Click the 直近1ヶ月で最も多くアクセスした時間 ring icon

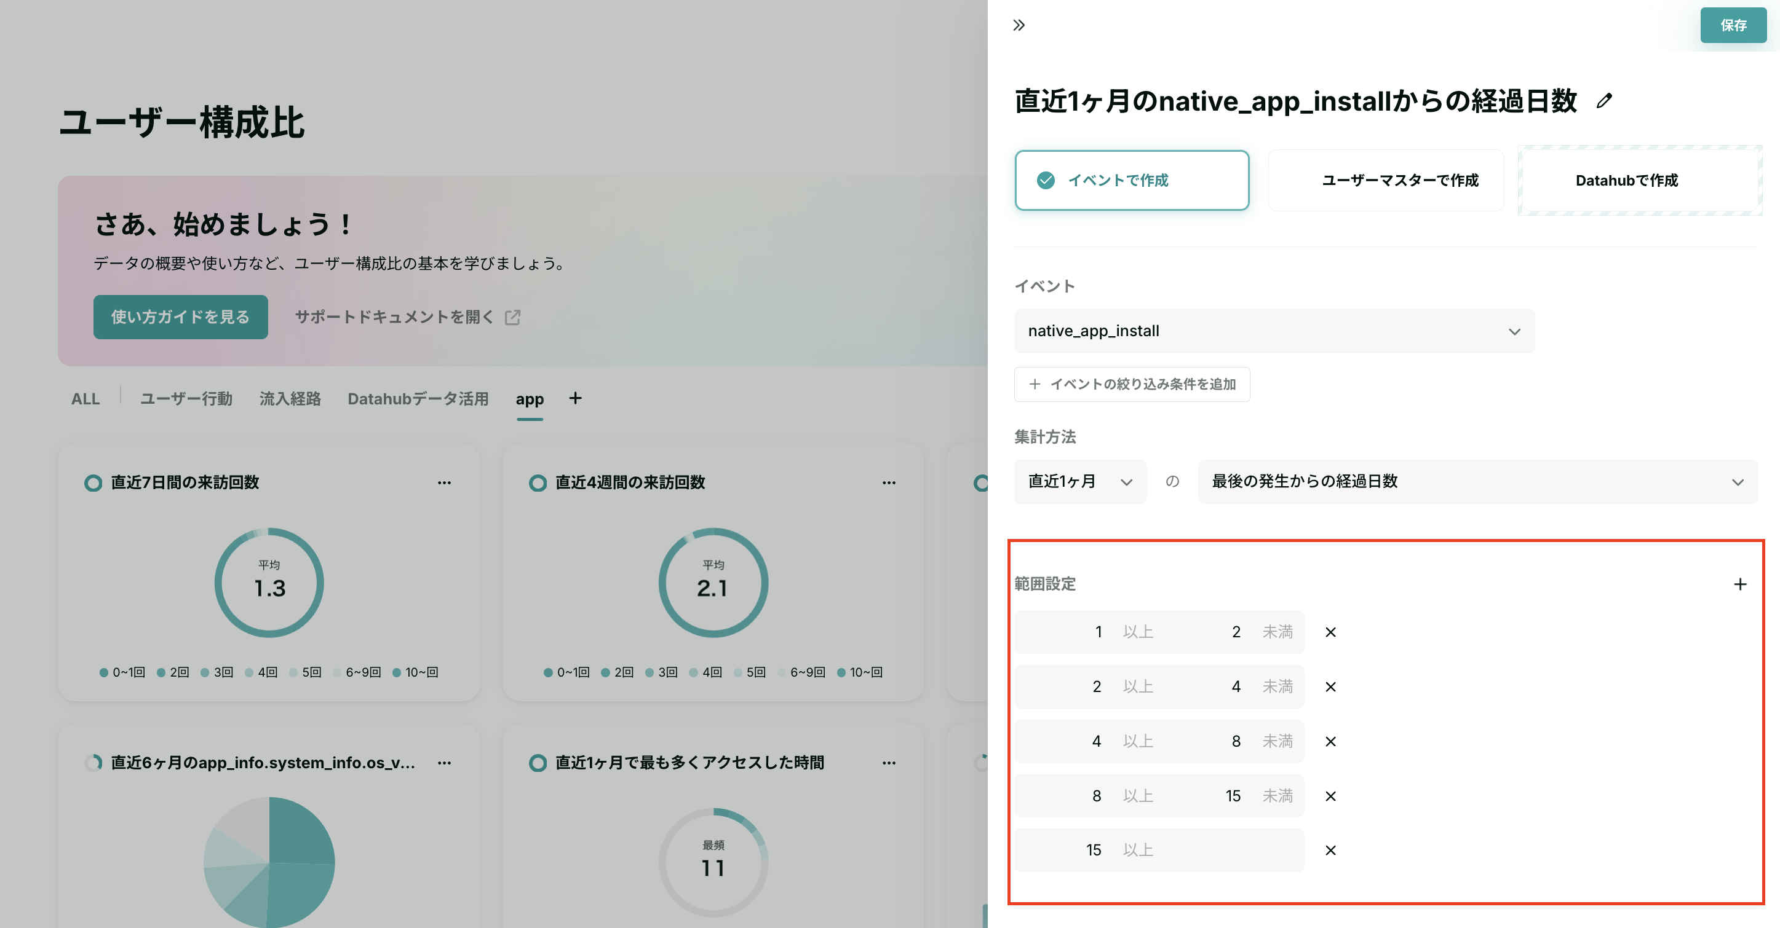click(537, 763)
